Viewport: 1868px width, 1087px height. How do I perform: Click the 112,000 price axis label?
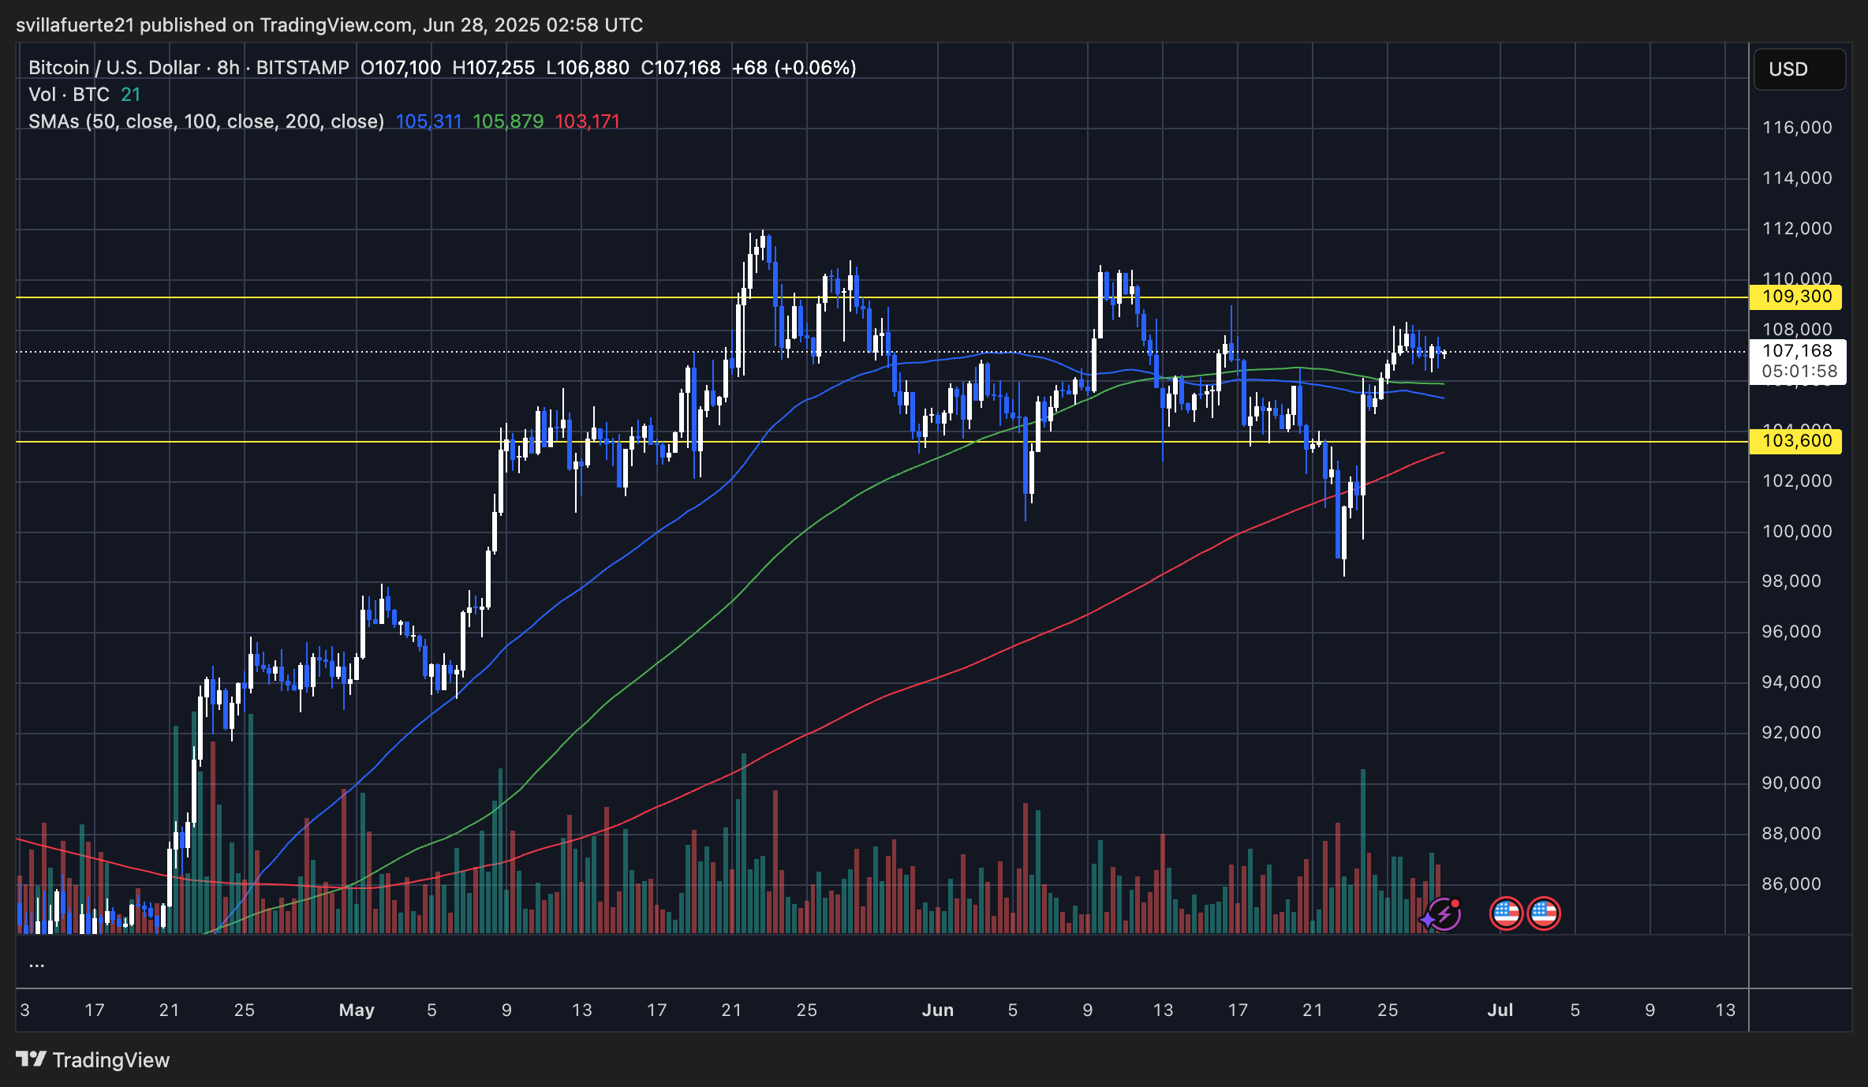(x=1797, y=228)
